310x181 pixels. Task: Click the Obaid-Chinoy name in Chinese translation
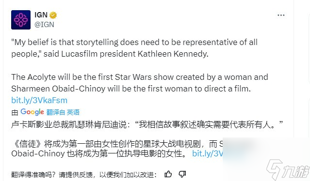[x=38, y=153]
